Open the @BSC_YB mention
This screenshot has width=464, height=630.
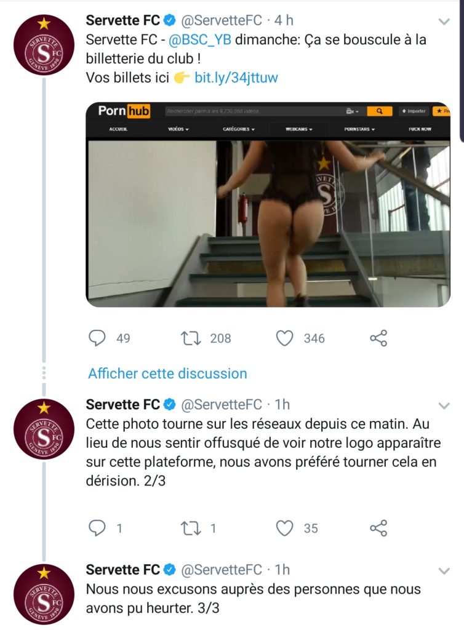click(x=199, y=40)
